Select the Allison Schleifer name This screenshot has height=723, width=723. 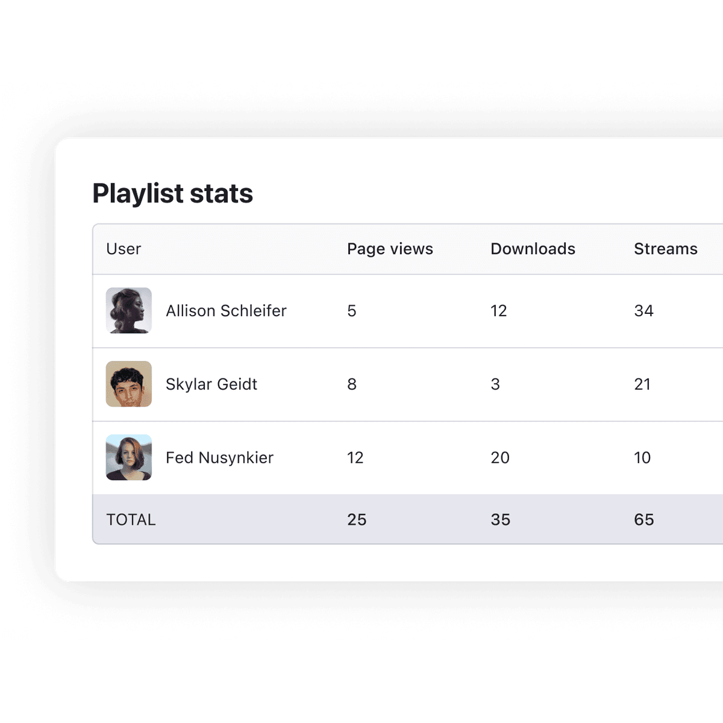coord(226,311)
